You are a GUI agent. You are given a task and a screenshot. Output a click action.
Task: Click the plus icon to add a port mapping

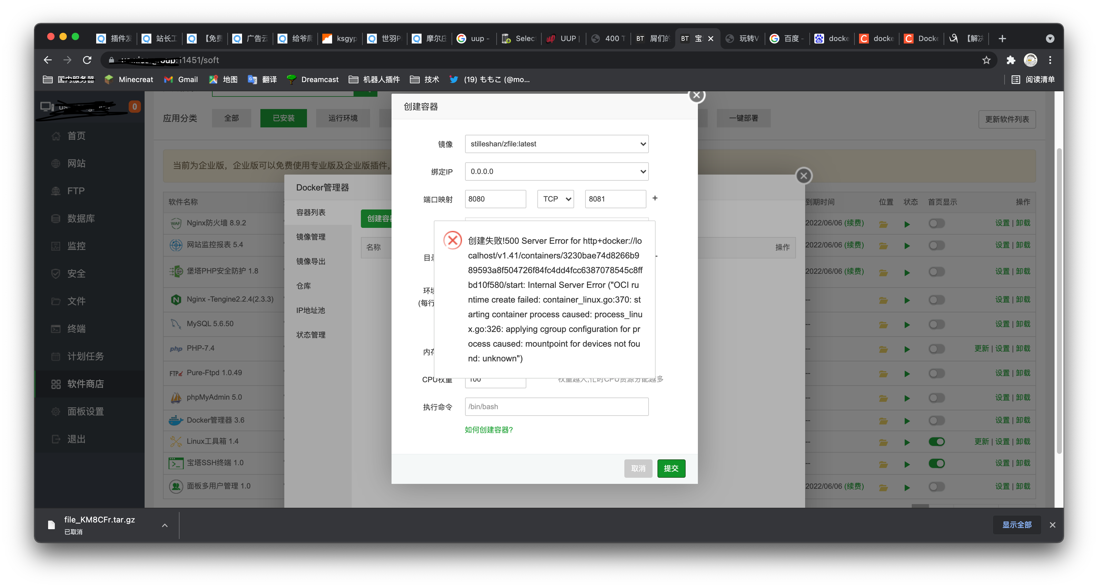[655, 198]
